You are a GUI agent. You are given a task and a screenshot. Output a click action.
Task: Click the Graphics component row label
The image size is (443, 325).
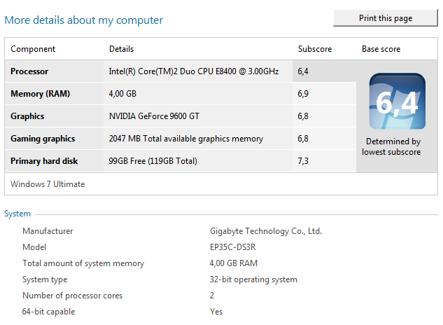(x=27, y=116)
